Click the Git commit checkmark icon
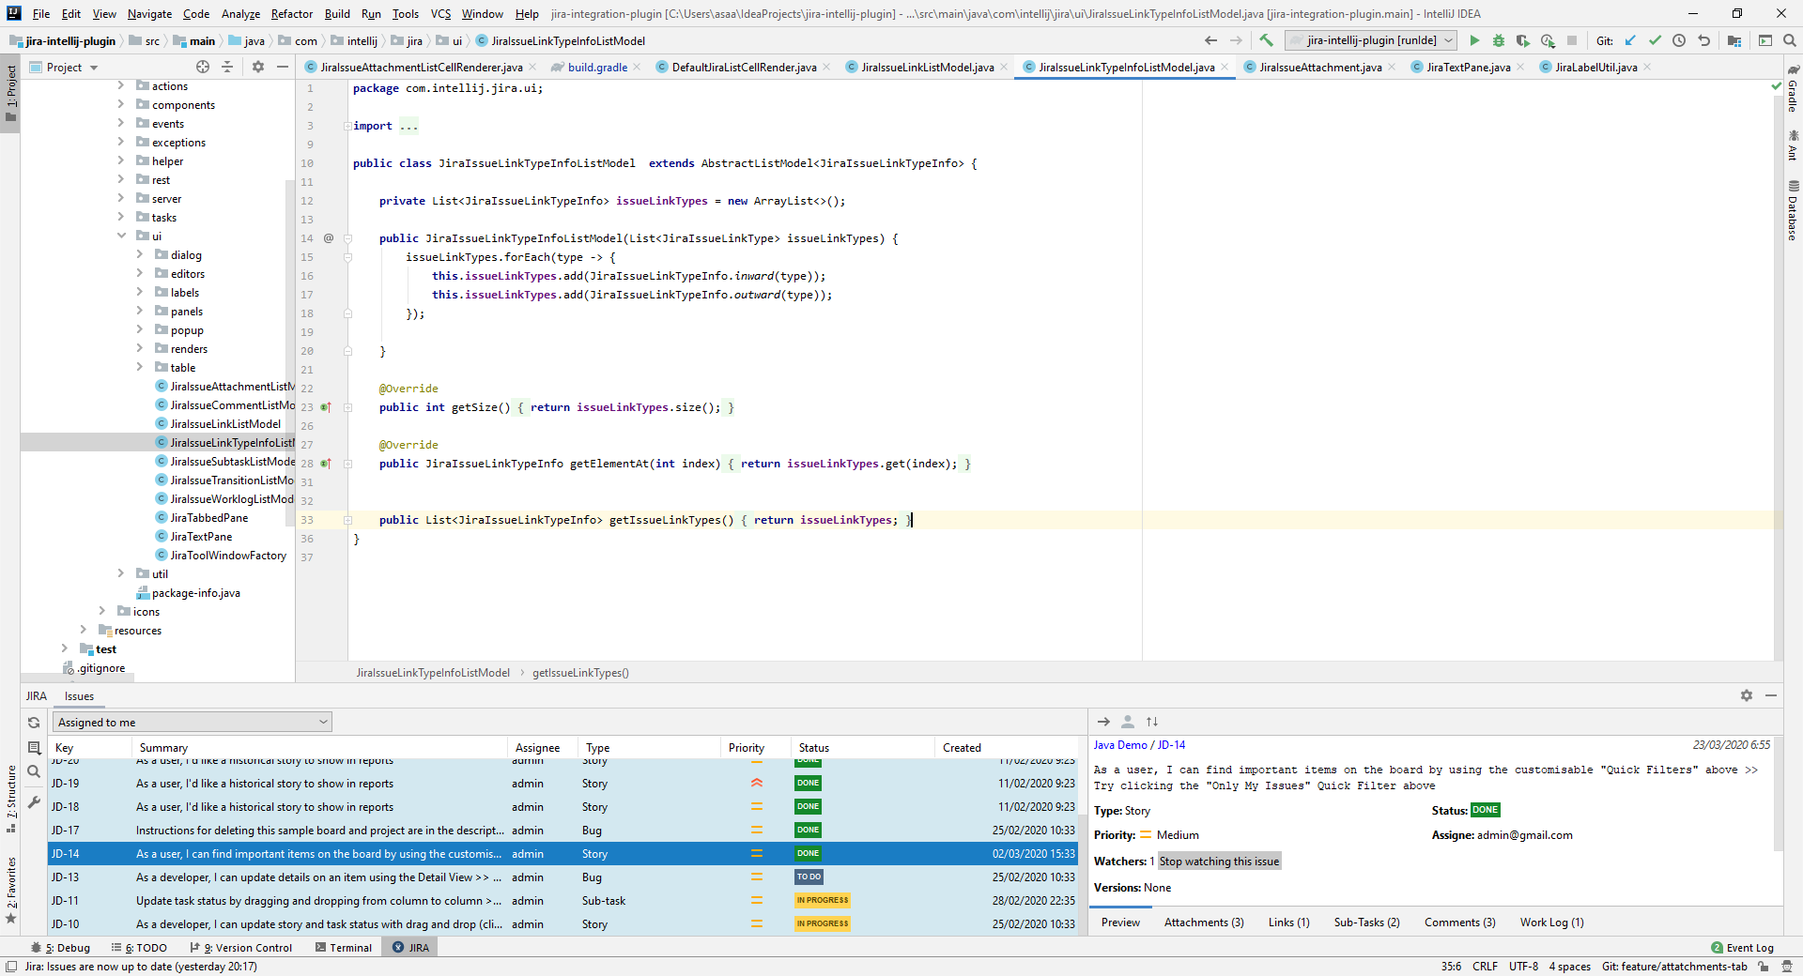 coord(1655,40)
